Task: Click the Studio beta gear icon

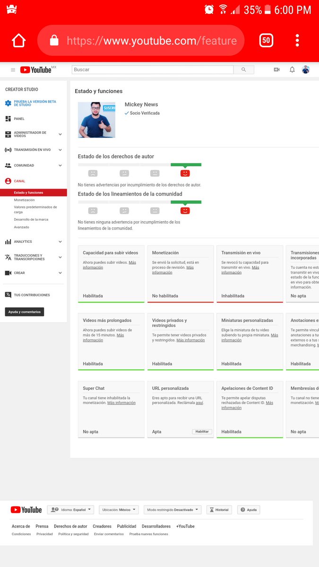Action: pos(8,103)
